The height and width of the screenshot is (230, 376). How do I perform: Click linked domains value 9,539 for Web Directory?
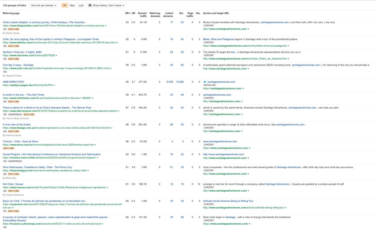tap(169, 82)
